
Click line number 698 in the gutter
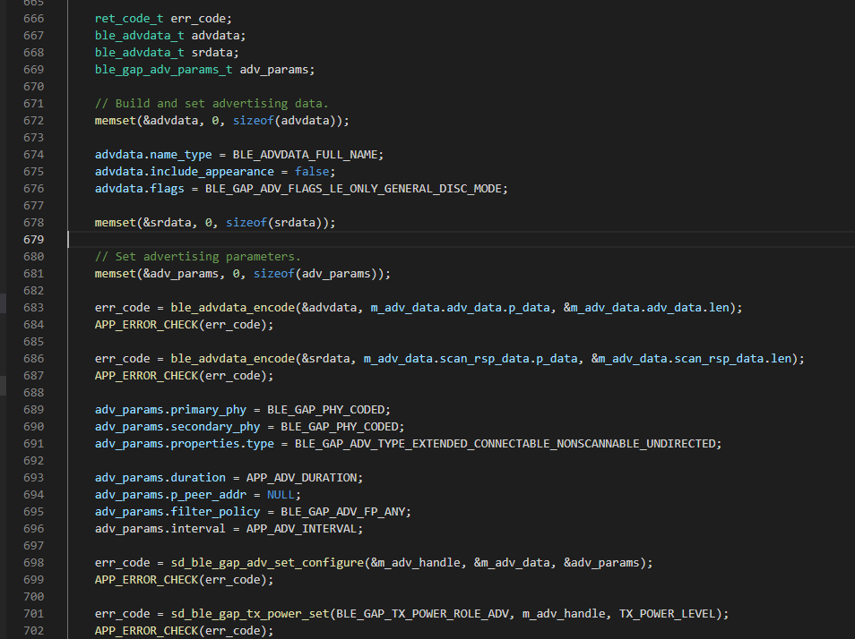tap(33, 563)
